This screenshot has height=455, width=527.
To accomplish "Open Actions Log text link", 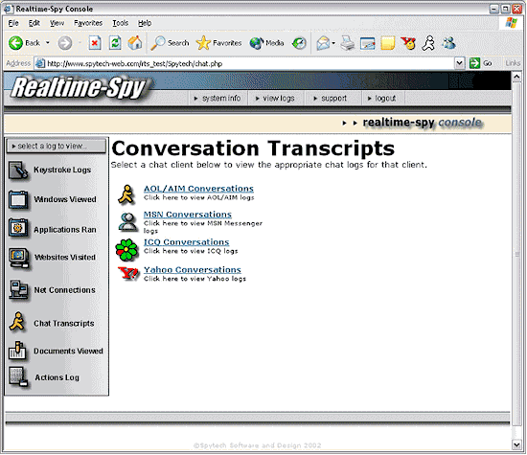I will [57, 377].
